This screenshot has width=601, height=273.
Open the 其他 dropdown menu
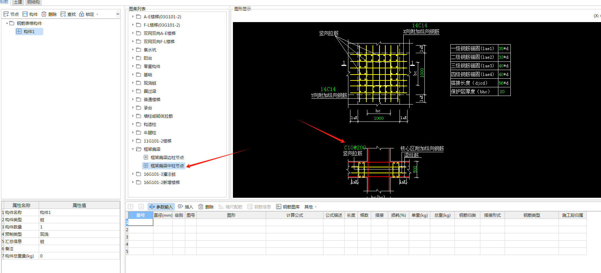pos(310,207)
